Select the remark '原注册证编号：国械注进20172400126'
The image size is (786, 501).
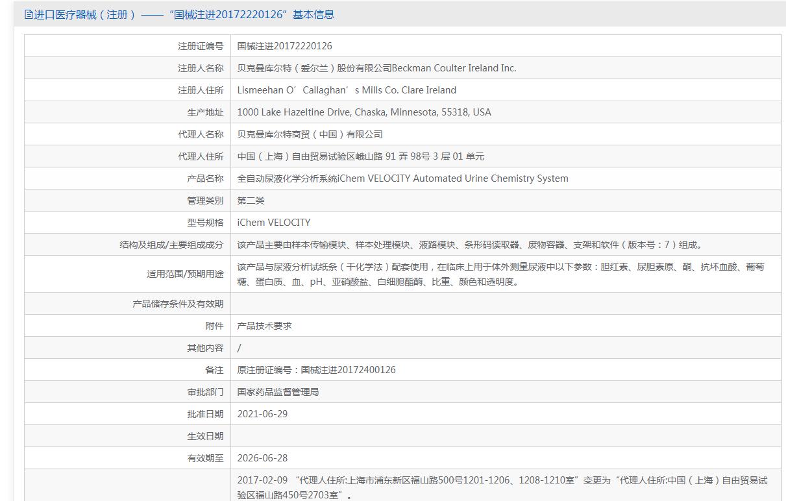click(316, 370)
